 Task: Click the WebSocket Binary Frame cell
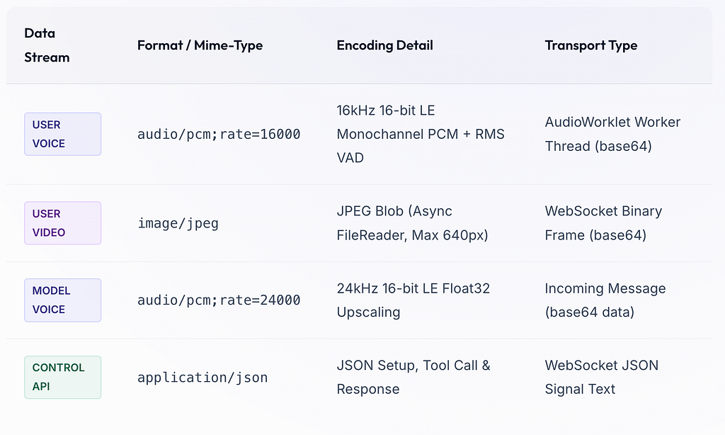pyautogui.click(x=603, y=223)
